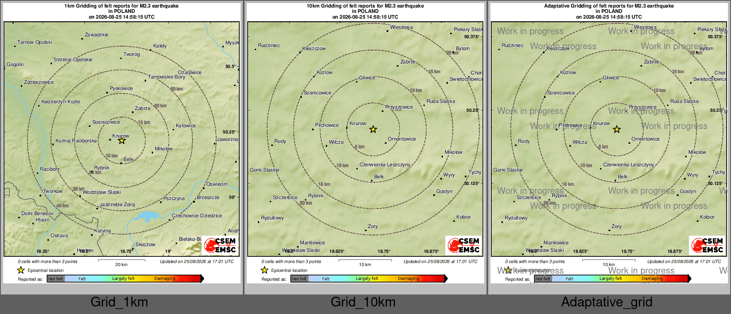Click 'Czechowice-Dziedzice' on the 1km map

tap(197, 216)
